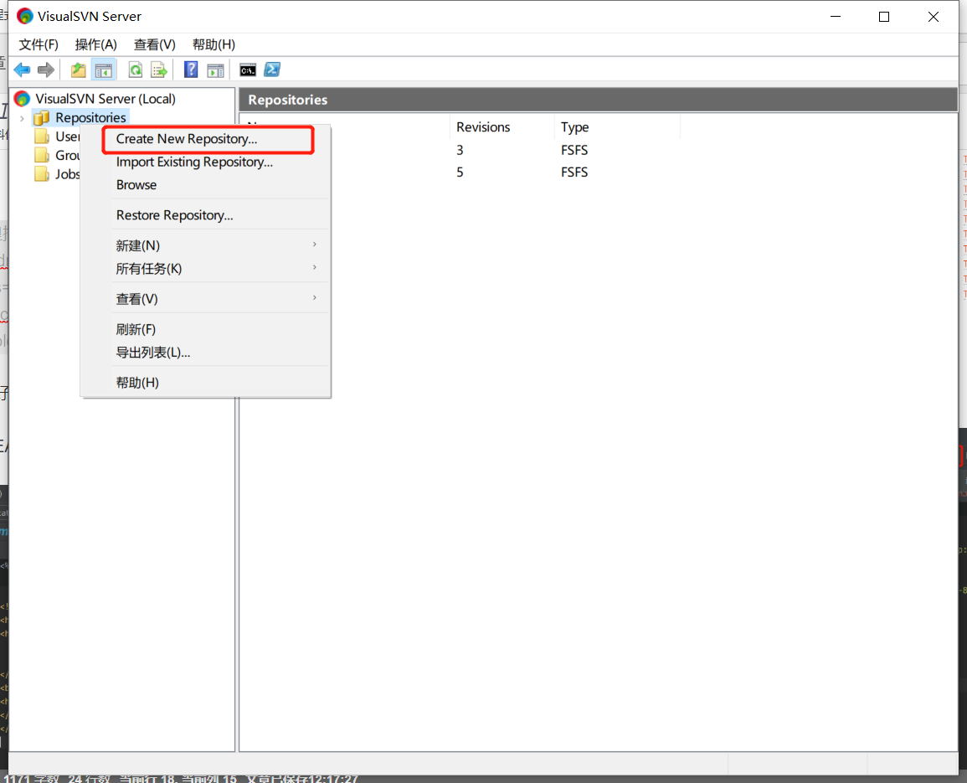The height and width of the screenshot is (783, 967).
Task: Choose Create New Repository... from context menu
Action: coord(208,140)
